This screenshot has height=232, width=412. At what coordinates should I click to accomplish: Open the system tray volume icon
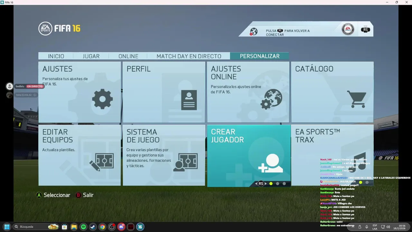[x=388, y=227]
